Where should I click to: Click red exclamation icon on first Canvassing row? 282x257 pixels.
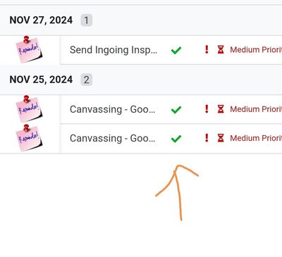(x=207, y=109)
